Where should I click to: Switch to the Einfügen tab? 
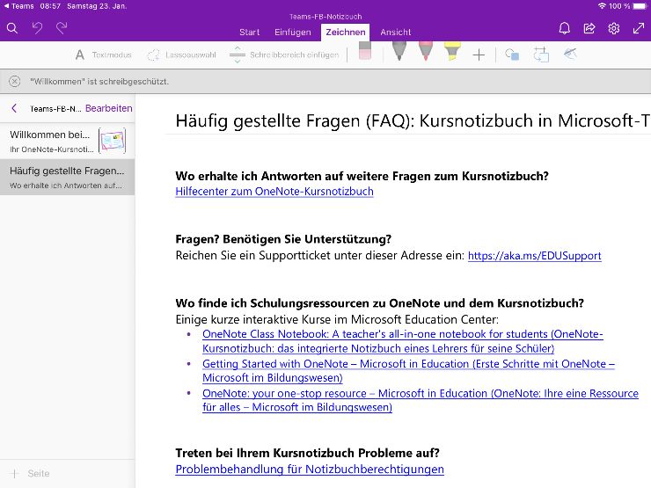[x=292, y=33]
